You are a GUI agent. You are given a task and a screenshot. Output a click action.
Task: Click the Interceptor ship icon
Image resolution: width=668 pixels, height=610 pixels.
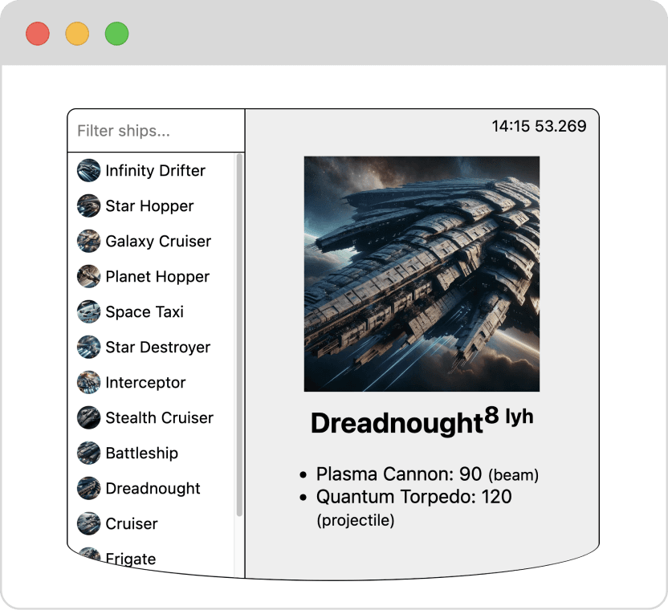[88, 382]
